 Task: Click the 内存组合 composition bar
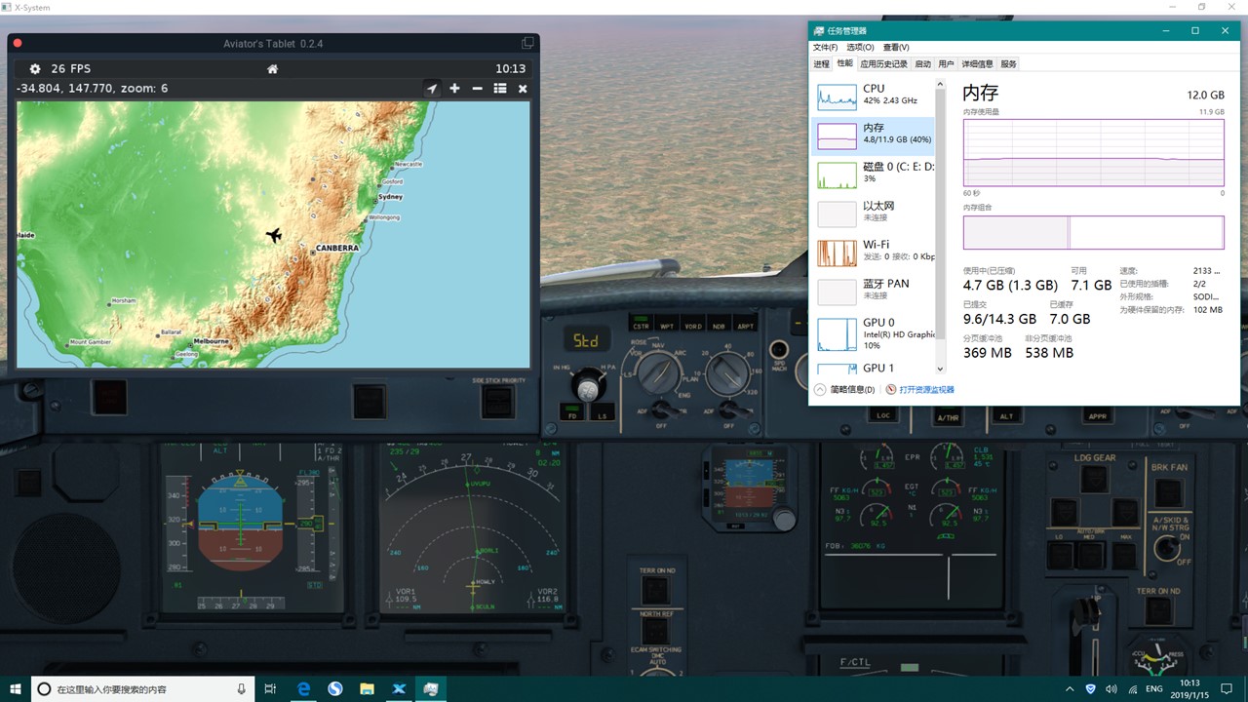tap(1093, 233)
